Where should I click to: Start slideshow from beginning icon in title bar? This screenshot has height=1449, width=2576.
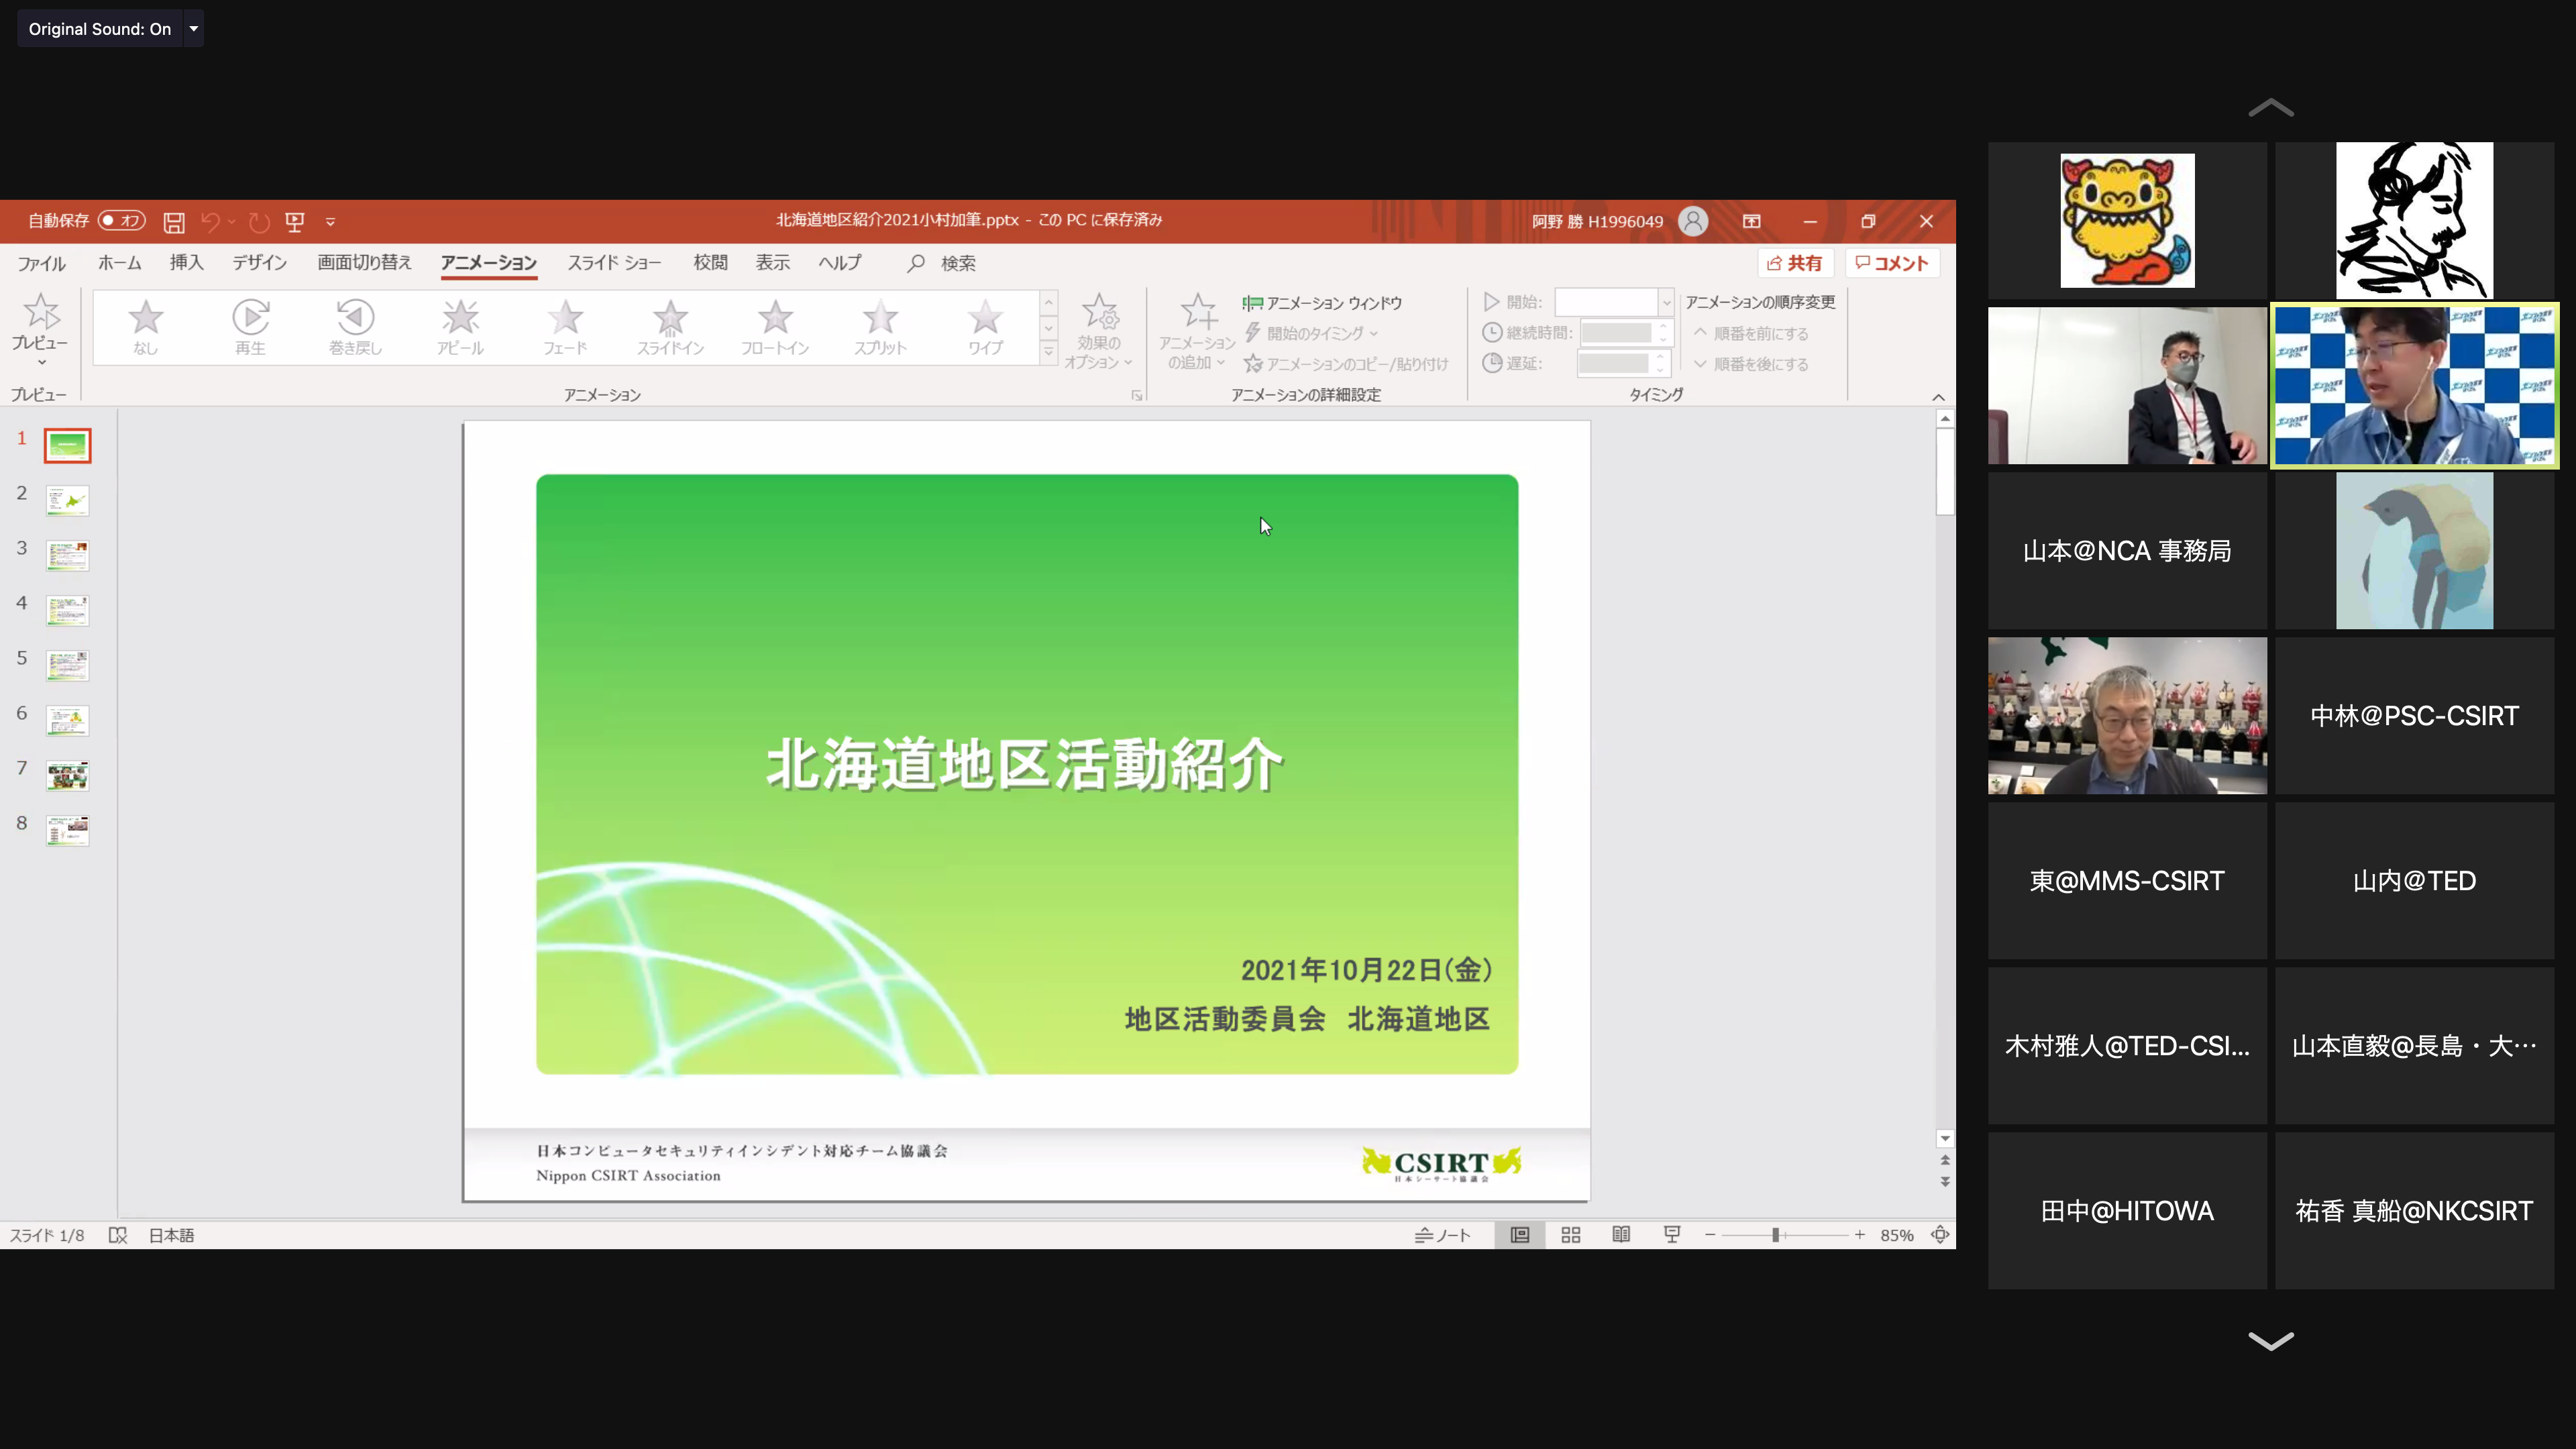[x=294, y=222]
